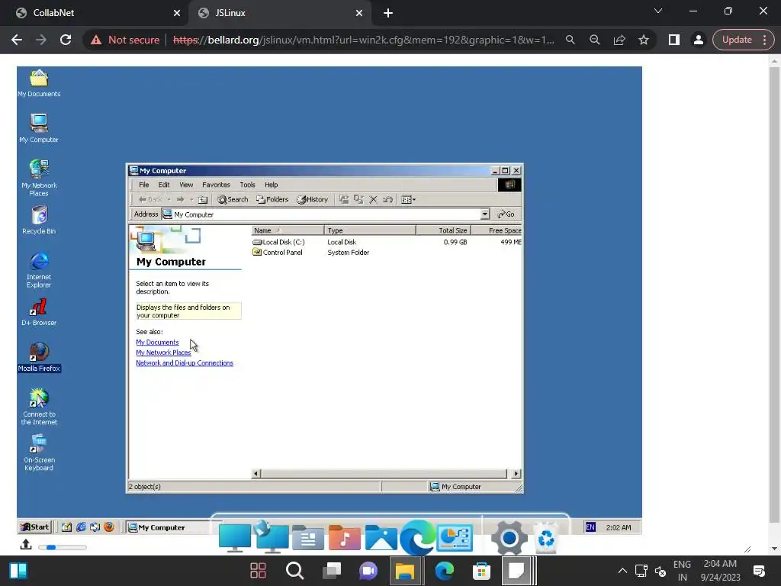Viewport: 781px width, 586px height.
Task: Click the My Network Places link
Action: point(163,353)
